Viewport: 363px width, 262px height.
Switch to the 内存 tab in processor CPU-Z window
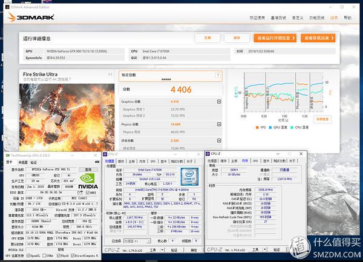click(x=142, y=162)
